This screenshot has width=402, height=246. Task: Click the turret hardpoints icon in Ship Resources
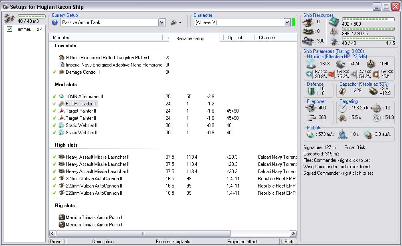pyautogui.click(x=308, y=22)
